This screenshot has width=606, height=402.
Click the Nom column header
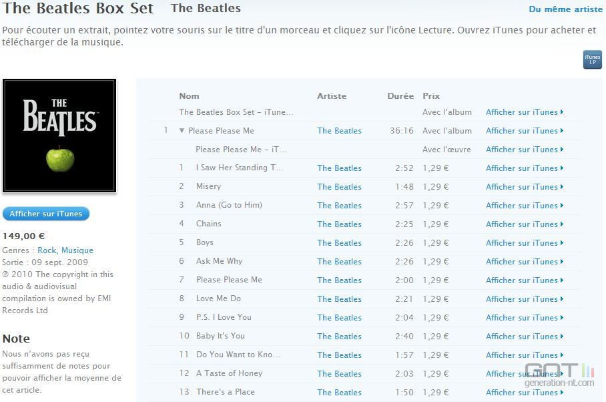[x=189, y=96]
